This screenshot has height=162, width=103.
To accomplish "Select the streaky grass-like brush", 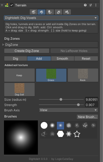I will [52, 134].
